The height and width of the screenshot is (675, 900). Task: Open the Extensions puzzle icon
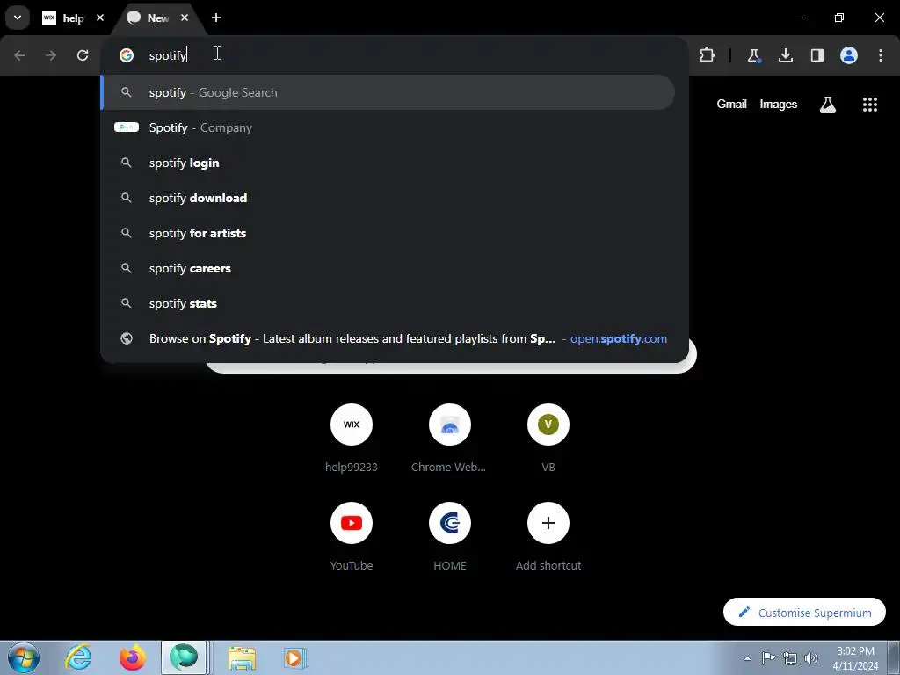click(x=708, y=55)
